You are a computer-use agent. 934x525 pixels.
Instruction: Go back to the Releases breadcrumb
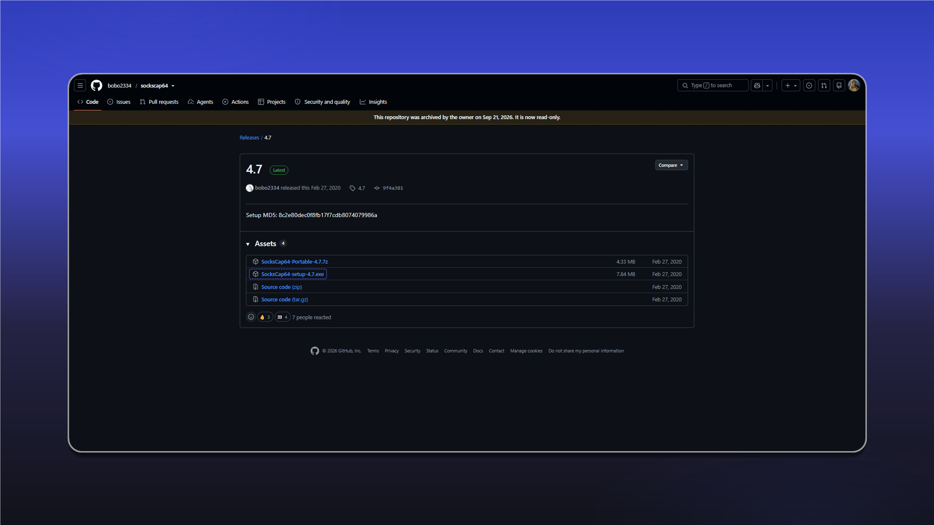pyautogui.click(x=249, y=138)
